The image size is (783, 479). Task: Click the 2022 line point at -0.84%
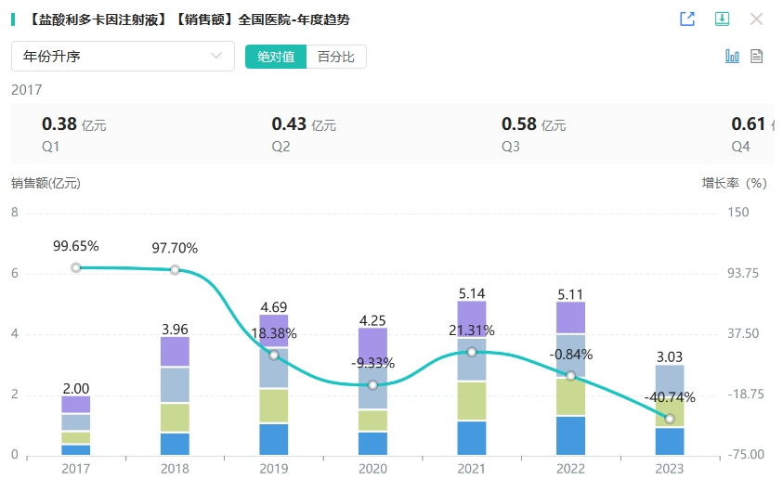[x=570, y=375]
